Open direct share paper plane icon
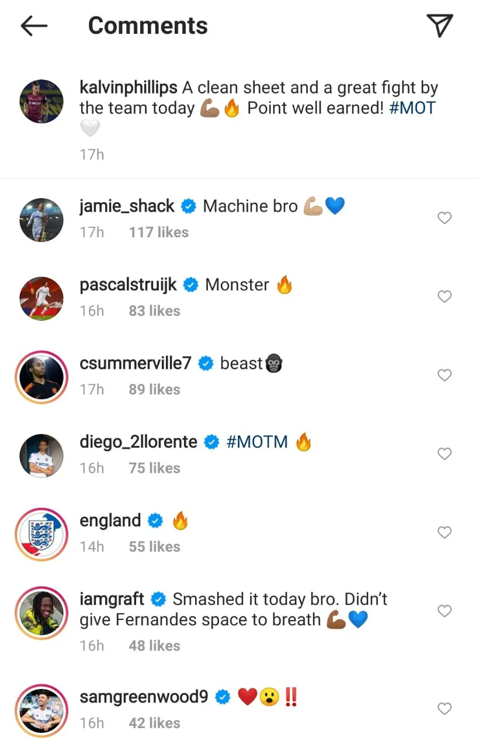Viewport: 479px width, 748px height. click(x=439, y=26)
